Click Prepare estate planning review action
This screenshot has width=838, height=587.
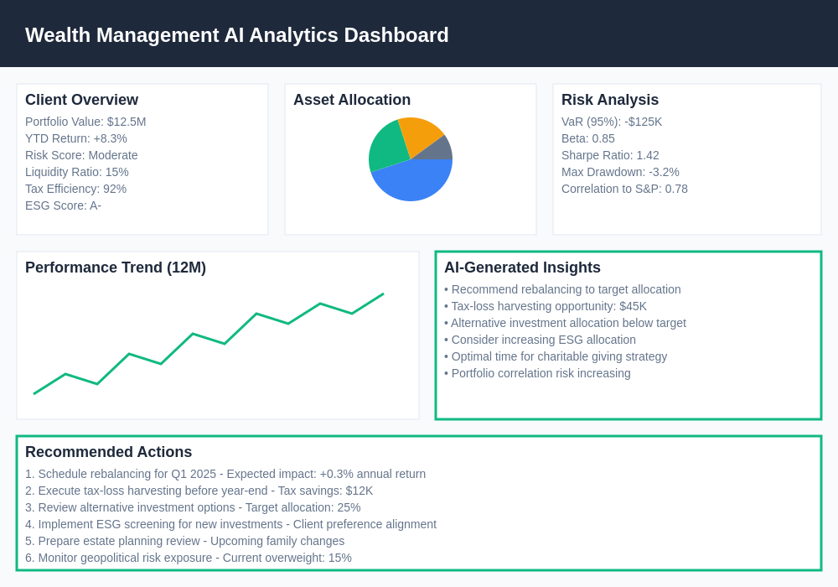[185, 541]
